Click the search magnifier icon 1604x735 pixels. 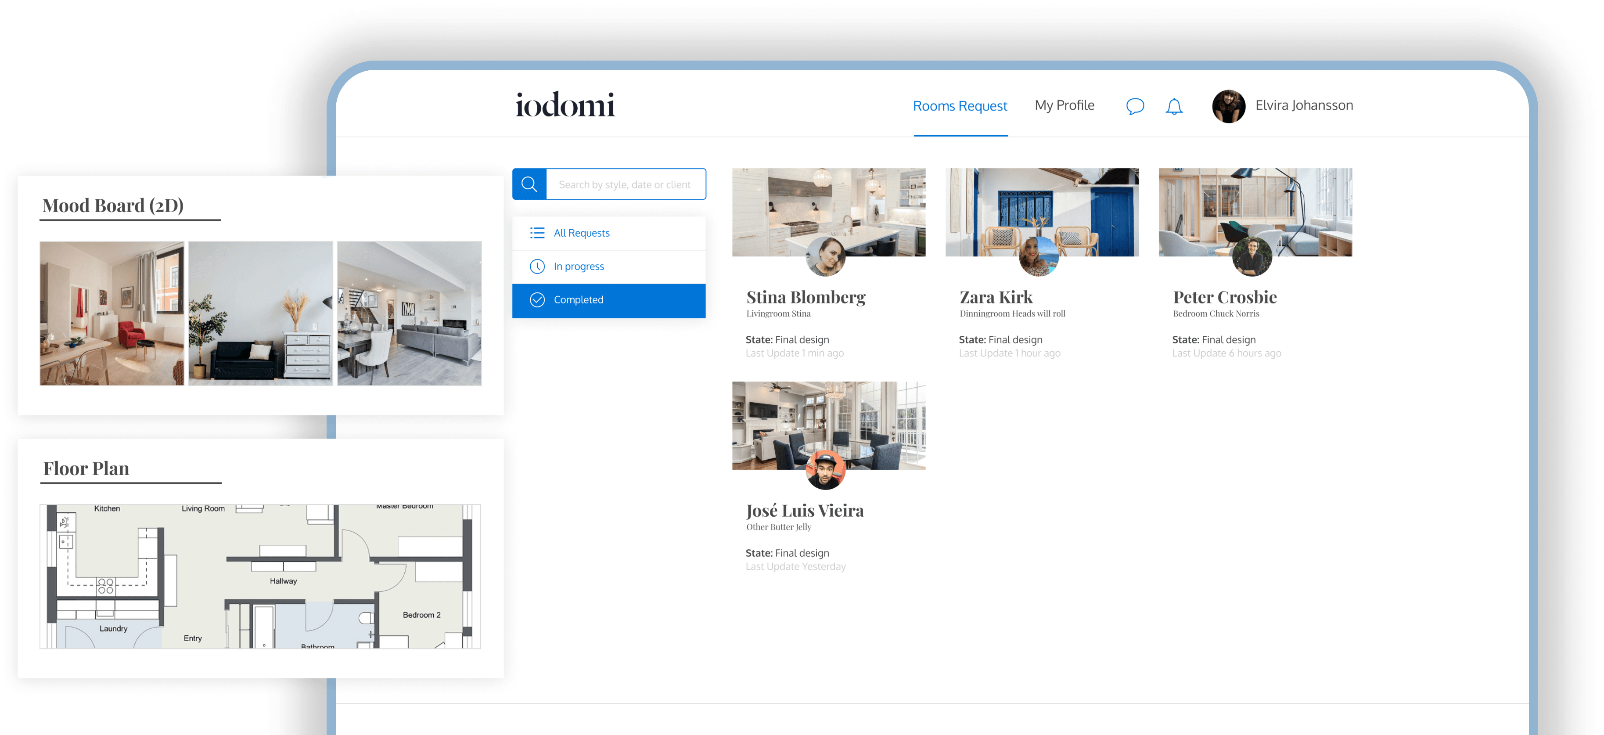tap(529, 184)
